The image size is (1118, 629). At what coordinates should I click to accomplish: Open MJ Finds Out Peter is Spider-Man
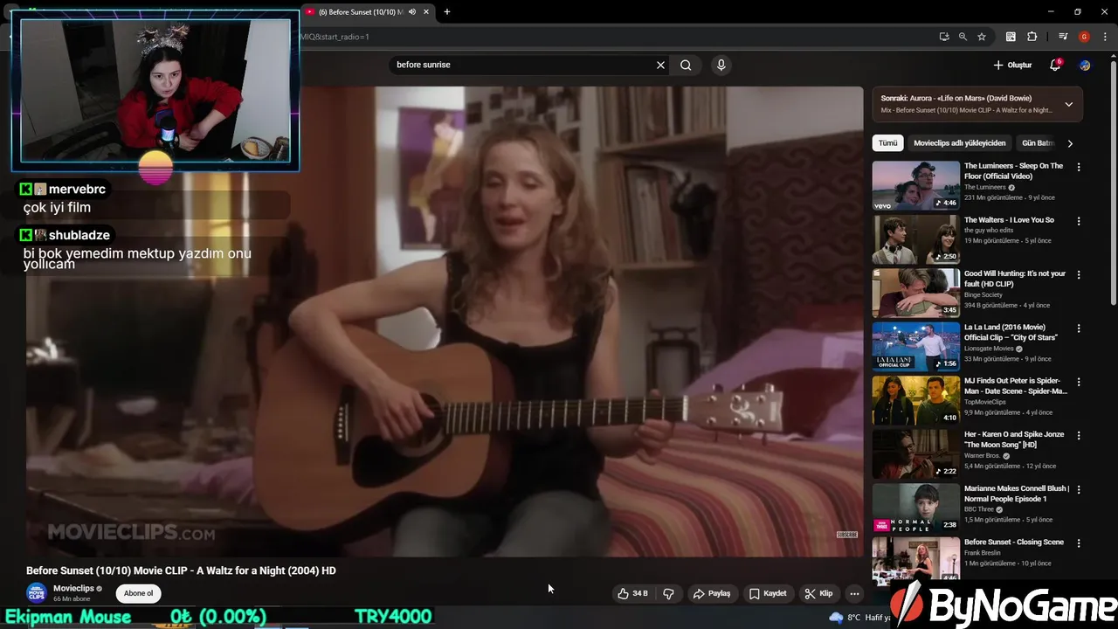coord(1015,386)
